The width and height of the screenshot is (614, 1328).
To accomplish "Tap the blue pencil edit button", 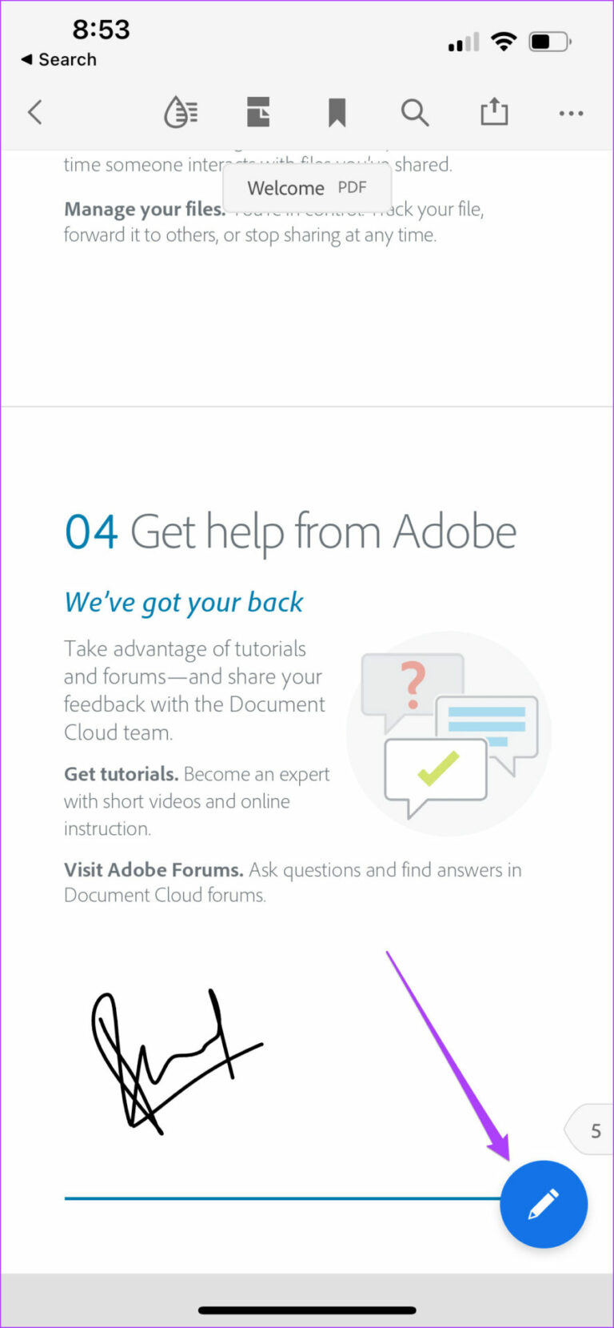I will click(x=544, y=1204).
